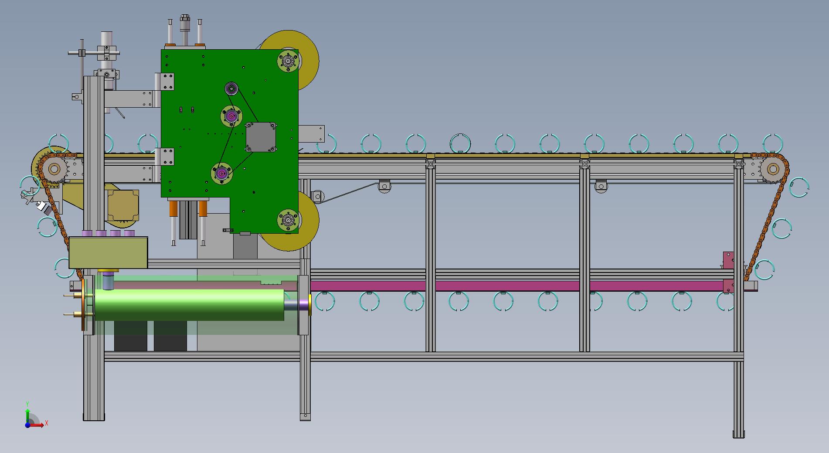Select the topmost small purple belt pulley
The height and width of the screenshot is (453, 829).
[x=231, y=89]
